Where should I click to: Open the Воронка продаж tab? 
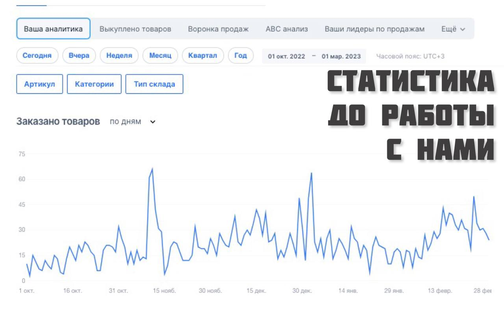tap(218, 29)
